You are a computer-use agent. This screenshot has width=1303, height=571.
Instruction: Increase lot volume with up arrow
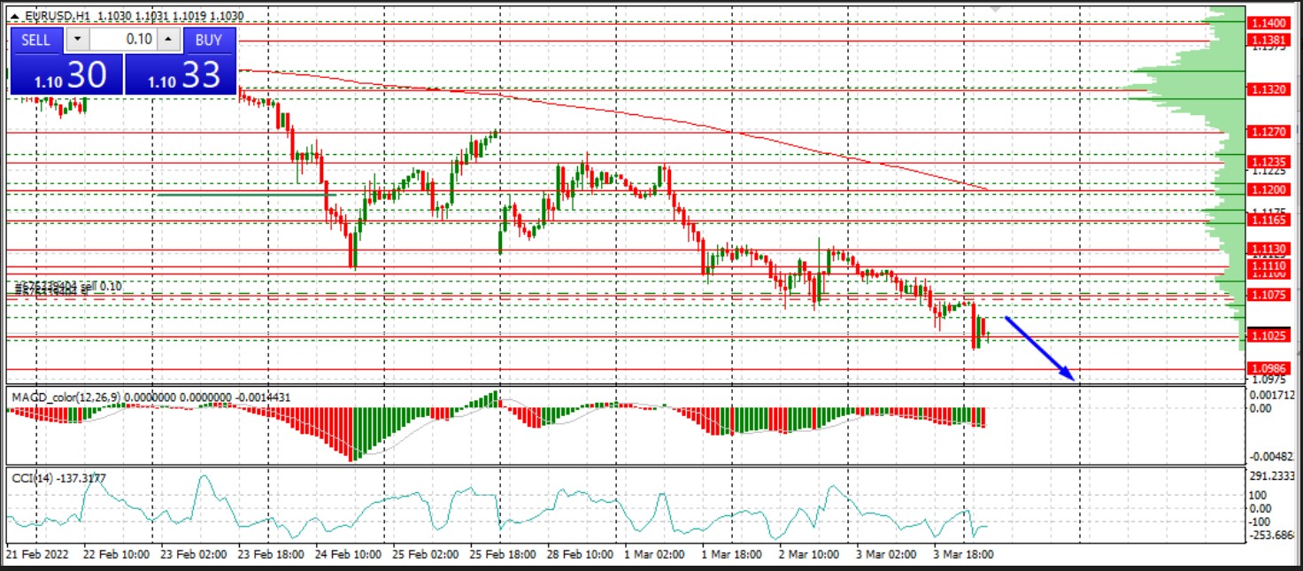pyautogui.click(x=170, y=40)
